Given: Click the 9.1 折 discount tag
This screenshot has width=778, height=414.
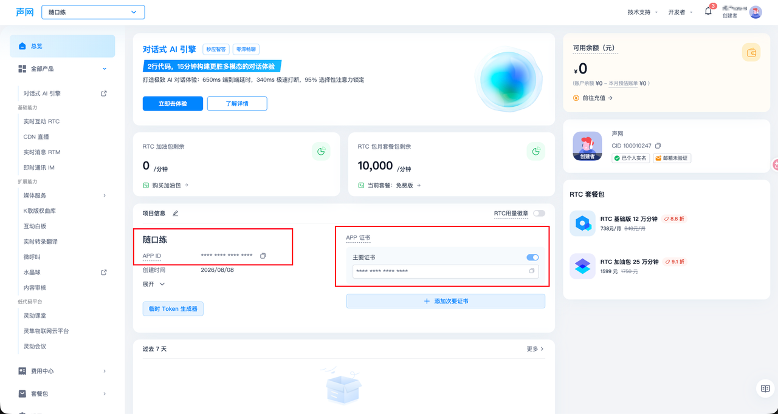Looking at the screenshot, I should (x=675, y=262).
